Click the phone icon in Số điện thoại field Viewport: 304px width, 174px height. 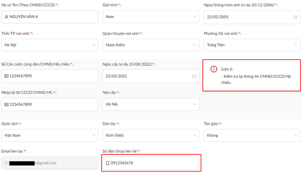108,163
